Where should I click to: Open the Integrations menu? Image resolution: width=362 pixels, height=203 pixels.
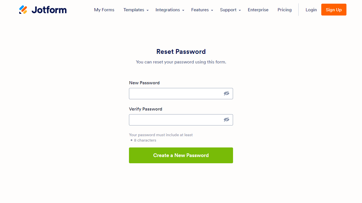point(168,10)
